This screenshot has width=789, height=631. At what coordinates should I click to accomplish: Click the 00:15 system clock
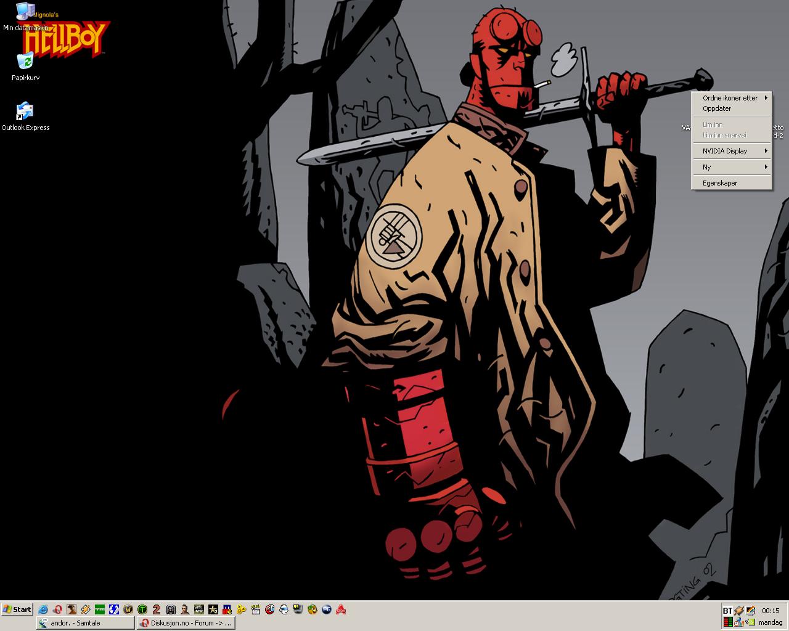(771, 611)
